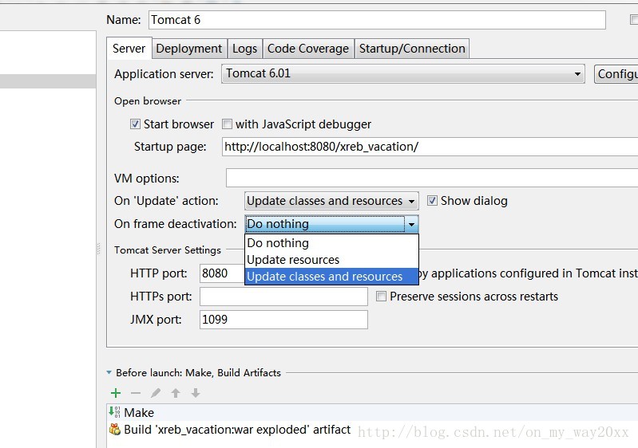638x448 pixels.
Task: Select the highlighted item in left panel
Action: [48, 81]
